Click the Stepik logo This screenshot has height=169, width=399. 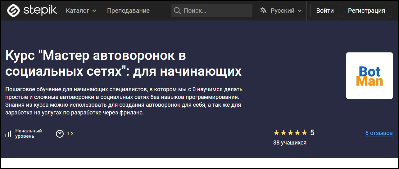(x=32, y=11)
